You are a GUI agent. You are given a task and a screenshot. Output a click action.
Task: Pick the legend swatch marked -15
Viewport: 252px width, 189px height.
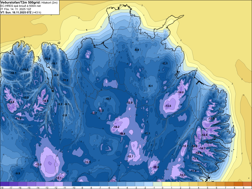click(32, 184)
